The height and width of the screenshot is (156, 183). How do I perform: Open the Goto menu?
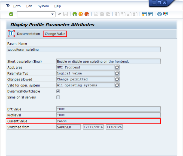click(17, 6)
